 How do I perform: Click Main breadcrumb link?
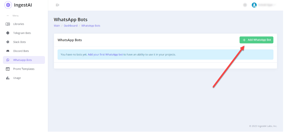[x=57, y=26]
